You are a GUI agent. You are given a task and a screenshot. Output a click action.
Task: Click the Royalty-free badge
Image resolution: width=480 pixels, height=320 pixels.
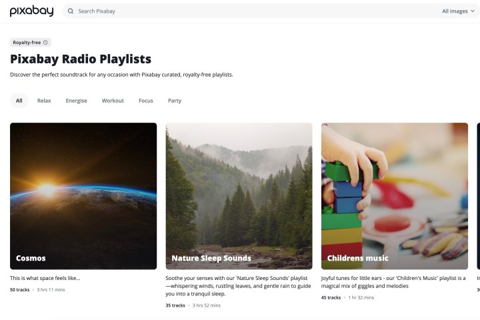[x=30, y=42]
